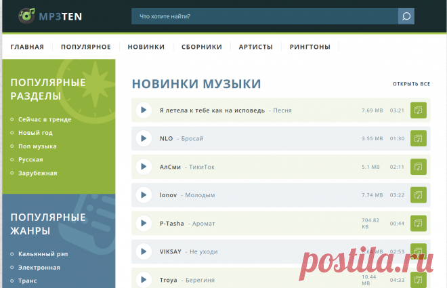
Task: Download the first song in the list
Action: 419,110
